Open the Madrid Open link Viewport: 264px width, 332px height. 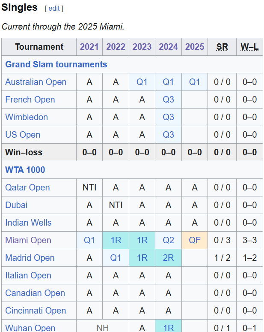click(x=30, y=258)
